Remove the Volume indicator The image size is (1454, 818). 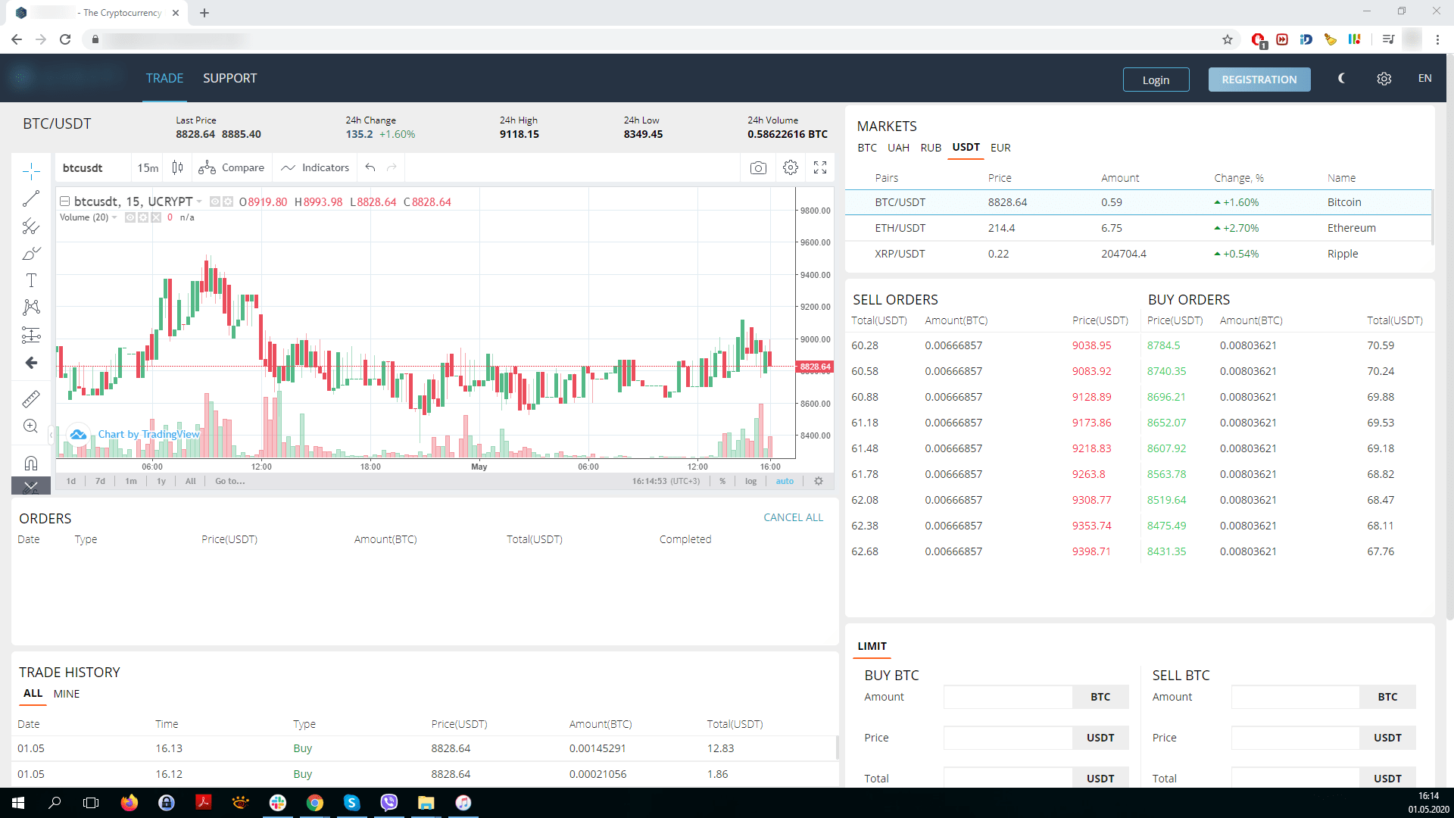coord(156,217)
